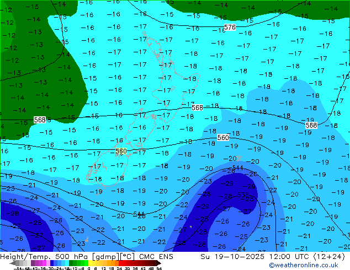Click the 560 label over South Island
Viewport: 350px width, 270px height.
tap(121, 152)
